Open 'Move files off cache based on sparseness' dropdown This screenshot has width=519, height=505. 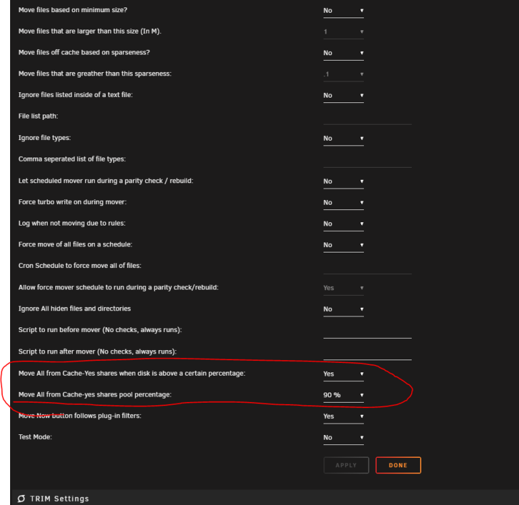[x=343, y=53]
